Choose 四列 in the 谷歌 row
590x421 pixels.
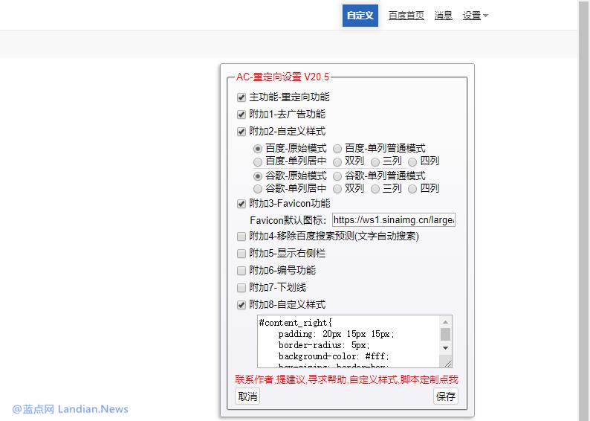click(412, 189)
